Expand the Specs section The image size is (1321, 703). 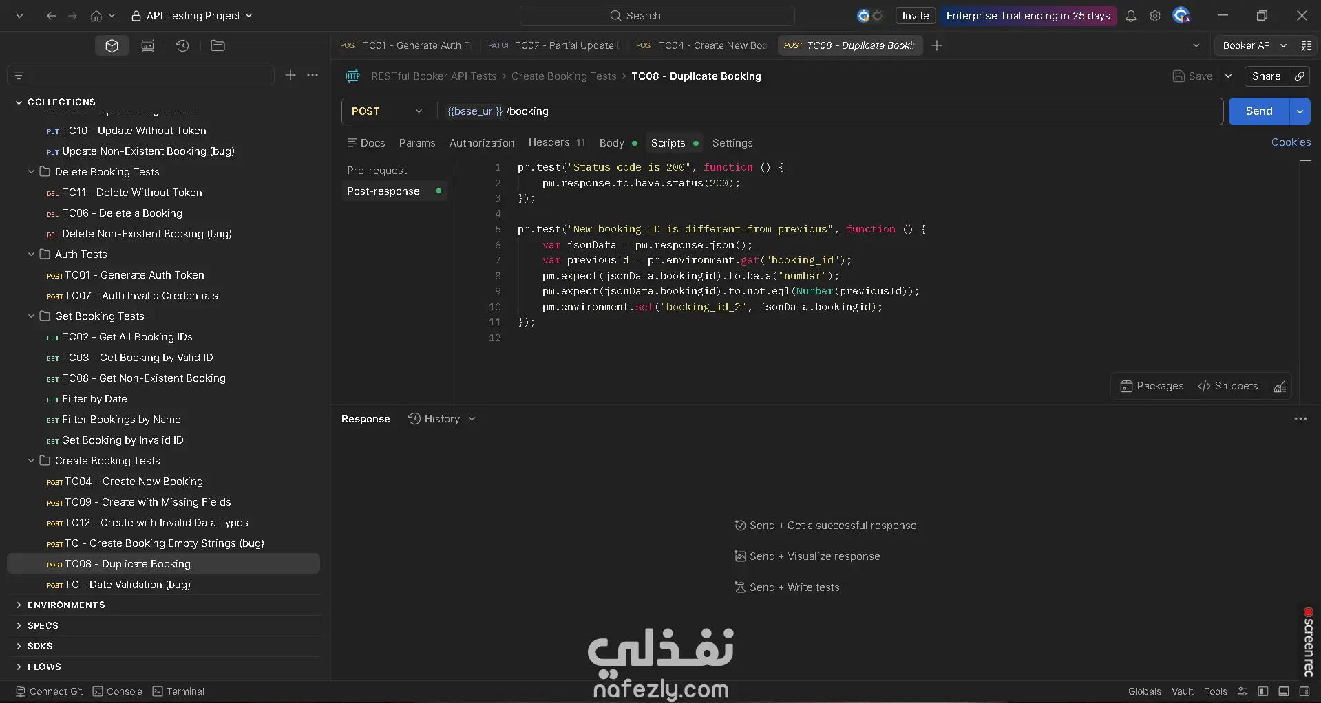click(x=19, y=626)
